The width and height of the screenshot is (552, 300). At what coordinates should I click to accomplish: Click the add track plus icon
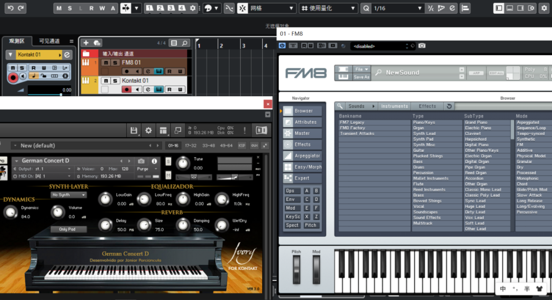pos(86,43)
